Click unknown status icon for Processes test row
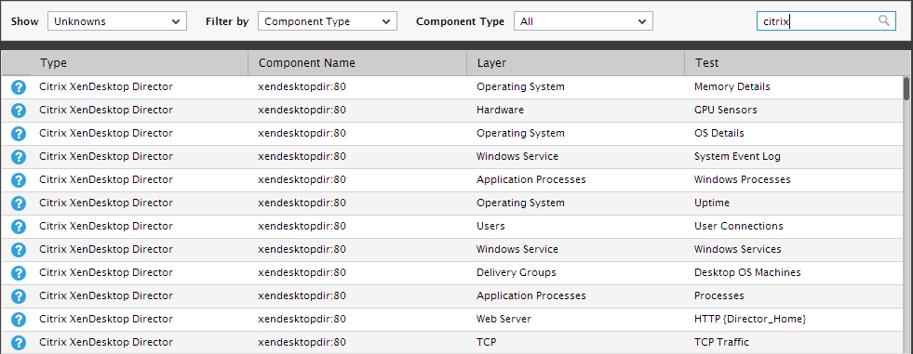913x354 pixels. (x=19, y=296)
